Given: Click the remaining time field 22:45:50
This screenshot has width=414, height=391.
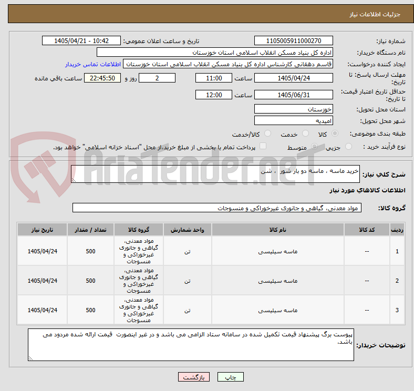Looking at the screenshot, I should coord(102,78).
